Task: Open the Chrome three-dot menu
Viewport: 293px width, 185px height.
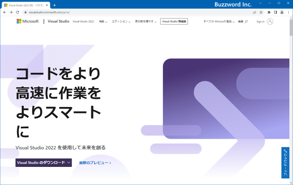Action: point(288,12)
